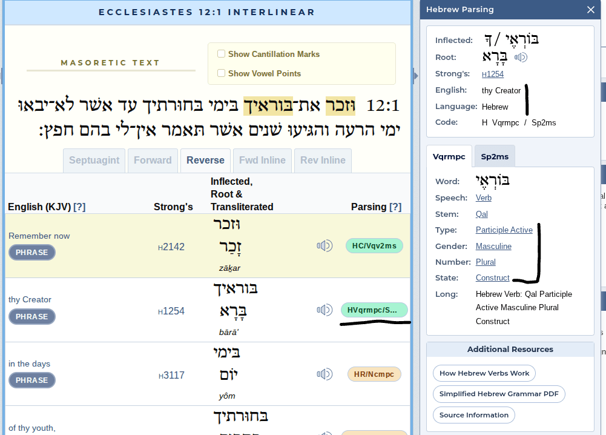The width and height of the screenshot is (606, 435).
Task: Click the Participle Active type link
Action: pyautogui.click(x=504, y=230)
